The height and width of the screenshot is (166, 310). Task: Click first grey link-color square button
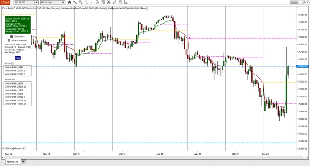292,2
